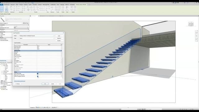Switch to the Massing & Site tab
The width and height of the screenshot is (199, 112).
coord(46,5)
